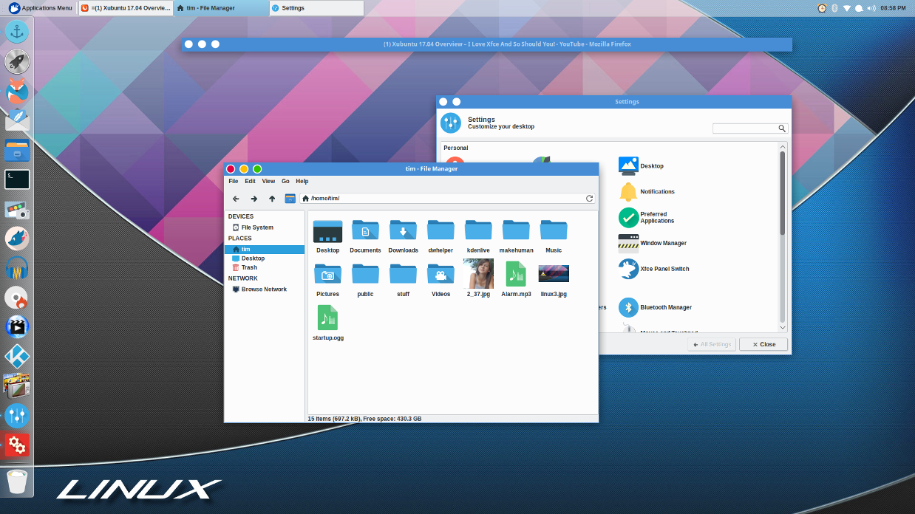Image resolution: width=915 pixels, height=514 pixels.
Task: Select Browse Network in sidebar
Action: (264, 289)
